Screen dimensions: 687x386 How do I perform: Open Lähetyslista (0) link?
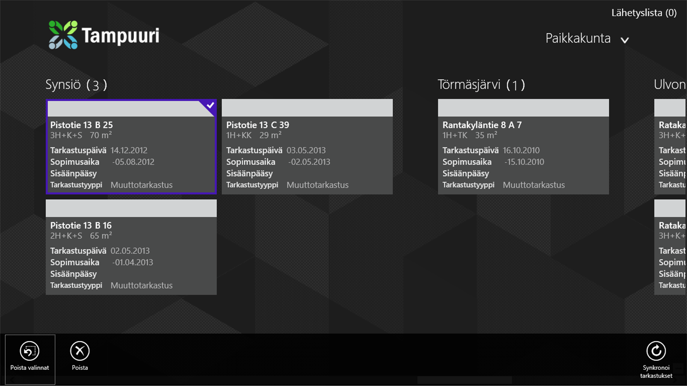tap(644, 13)
